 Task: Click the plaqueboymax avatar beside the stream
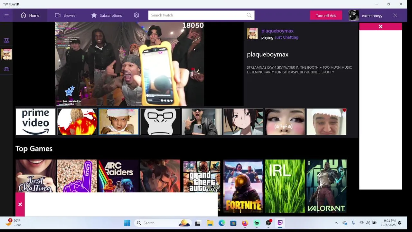click(252, 34)
